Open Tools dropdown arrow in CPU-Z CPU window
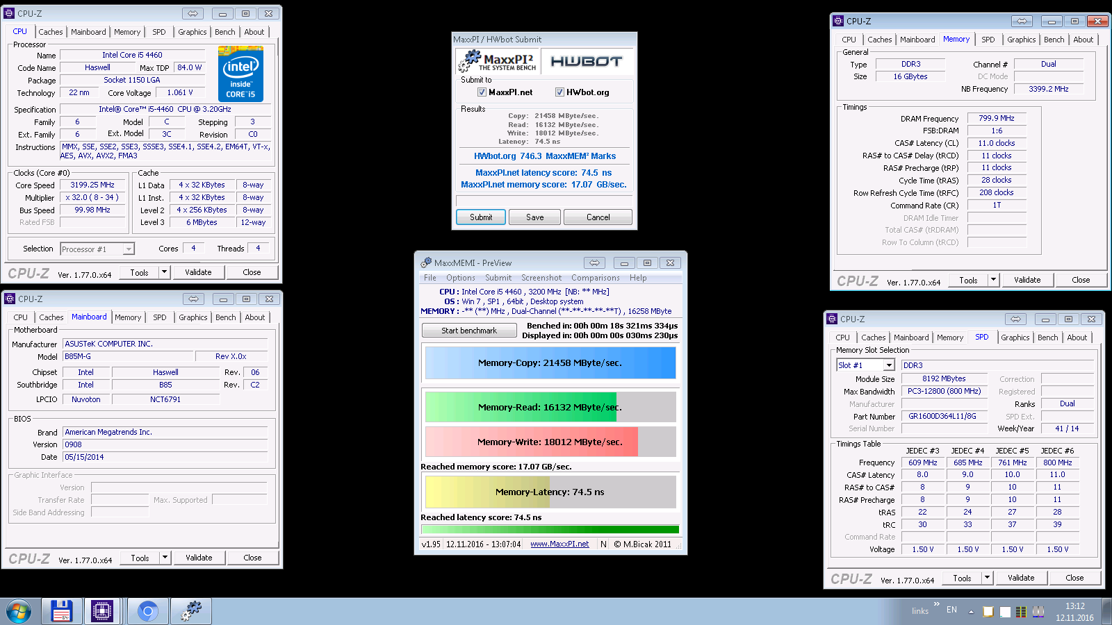Viewport: 1112px width, 625px height. point(164,272)
